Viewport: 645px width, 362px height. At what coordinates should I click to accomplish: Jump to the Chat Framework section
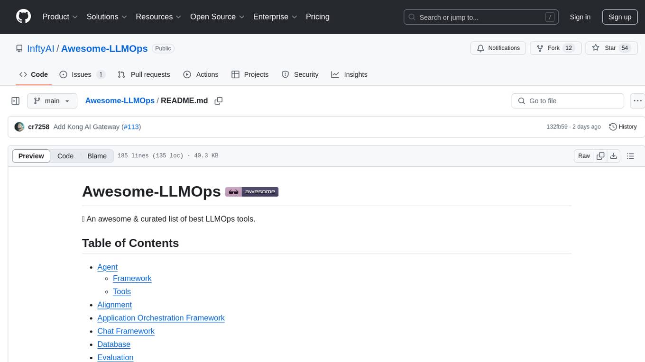pyautogui.click(x=126, y=331)
